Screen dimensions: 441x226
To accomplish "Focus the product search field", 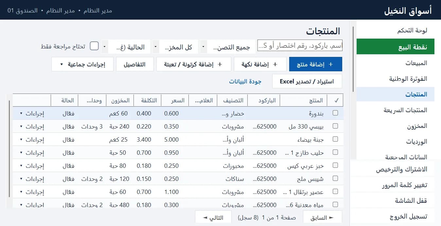I will pos(300,46).
